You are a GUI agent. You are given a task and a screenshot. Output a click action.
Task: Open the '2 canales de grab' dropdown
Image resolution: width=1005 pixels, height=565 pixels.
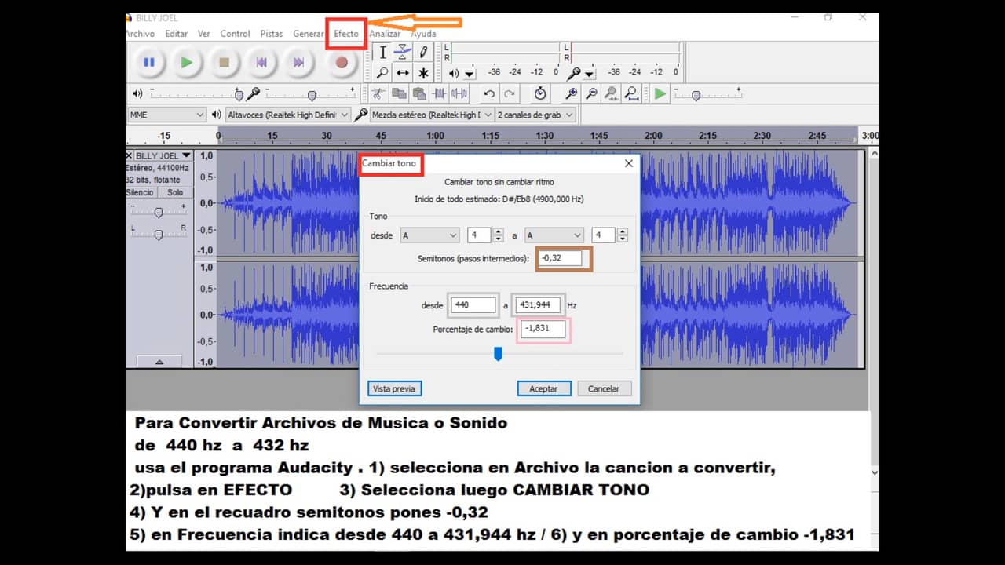tap(535, 115)
